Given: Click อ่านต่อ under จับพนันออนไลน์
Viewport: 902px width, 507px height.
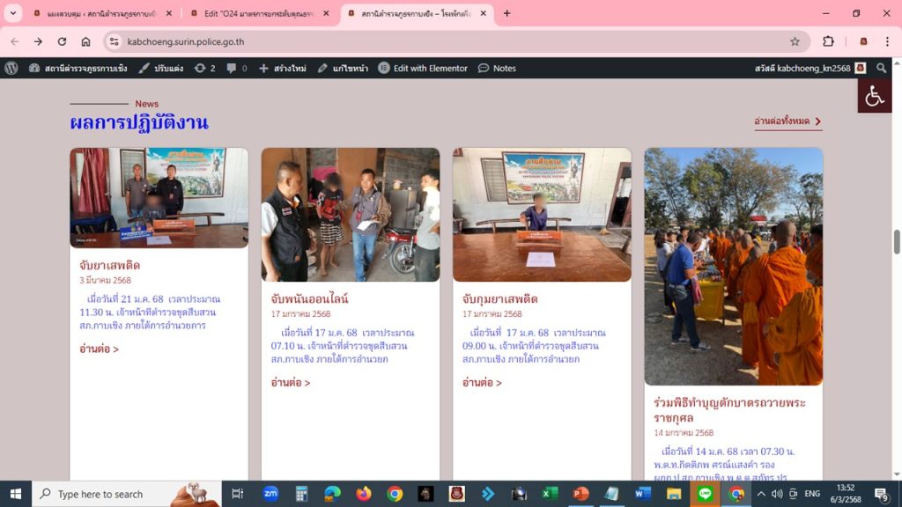Looking at the screenshot, I should point(290,383).
